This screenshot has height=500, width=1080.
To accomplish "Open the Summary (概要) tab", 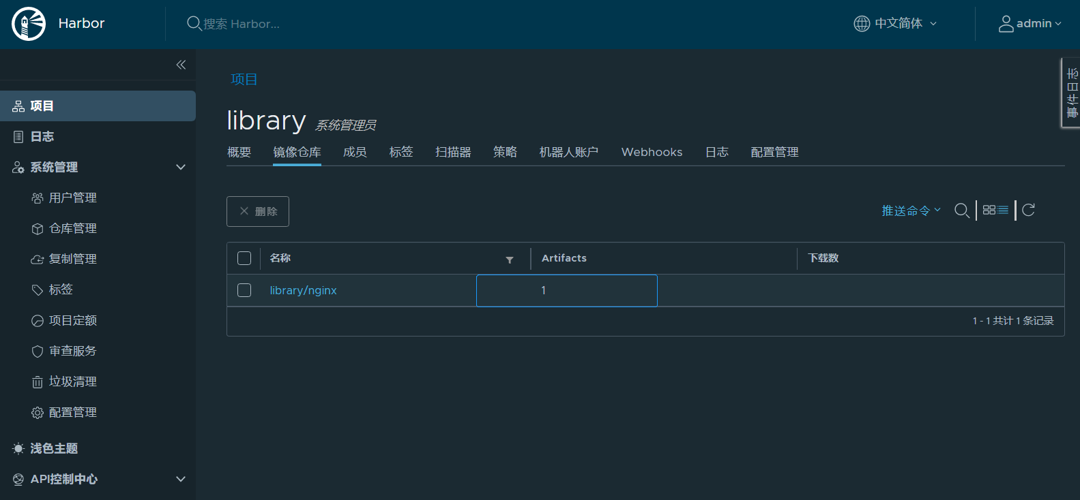I will (x=239, y=152).
